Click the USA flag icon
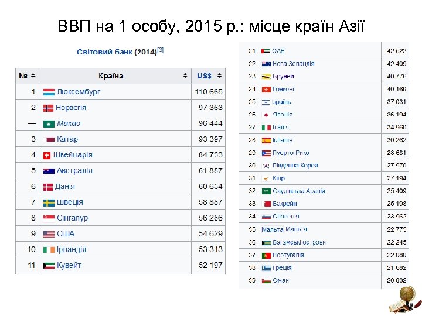422x316 pixels. click(x=49, y=234)
